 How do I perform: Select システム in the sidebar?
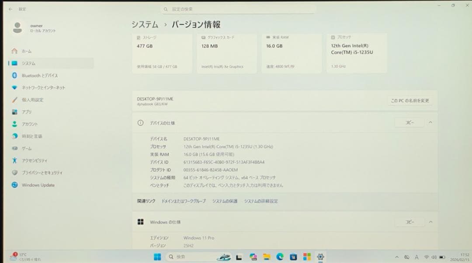[x=51, y=63]
